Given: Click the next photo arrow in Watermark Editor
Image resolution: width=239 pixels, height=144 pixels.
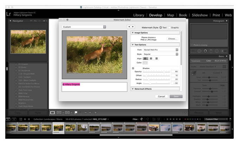Looking at the screenshot, I should click(x=133, y=27).
